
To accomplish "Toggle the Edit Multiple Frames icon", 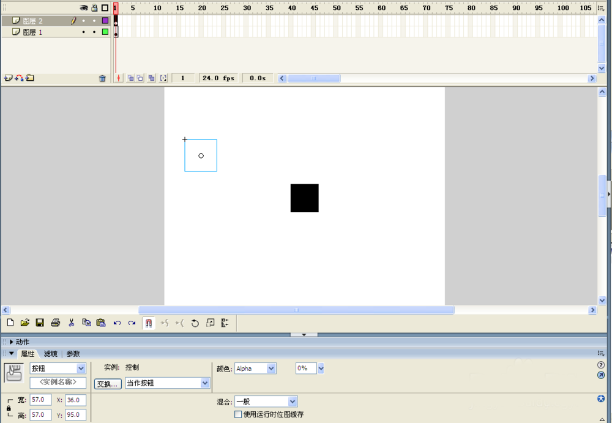I will tap(151, 78).
